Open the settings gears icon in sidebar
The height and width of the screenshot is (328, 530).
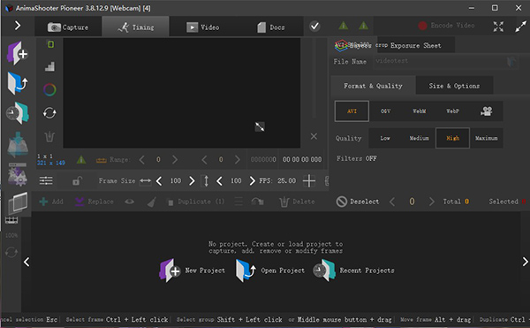(x=18, y=174)
